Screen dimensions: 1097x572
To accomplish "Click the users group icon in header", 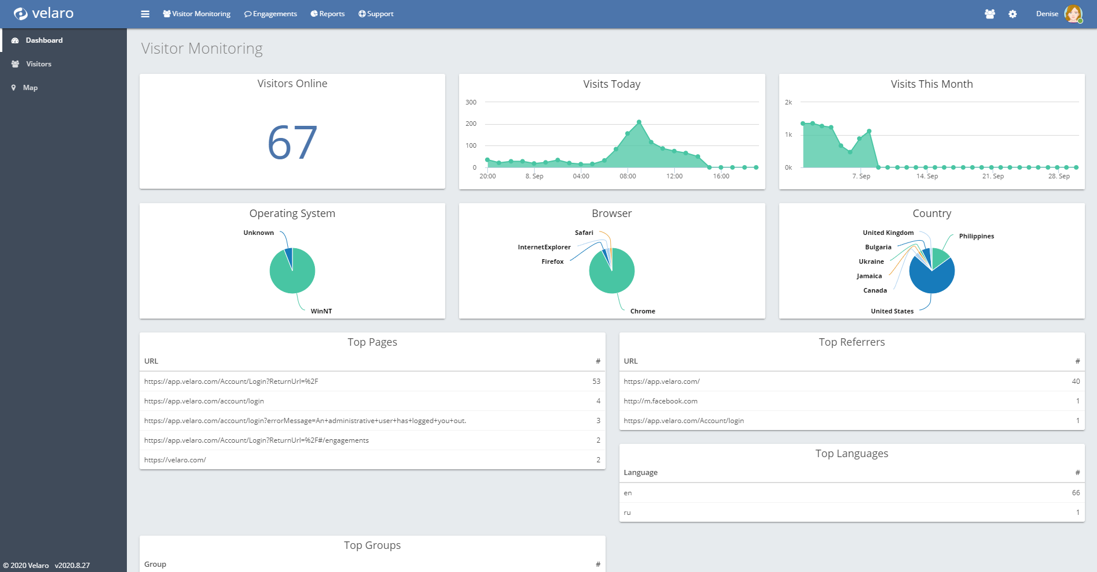I will pyautogui.click(x=990, y=14).
